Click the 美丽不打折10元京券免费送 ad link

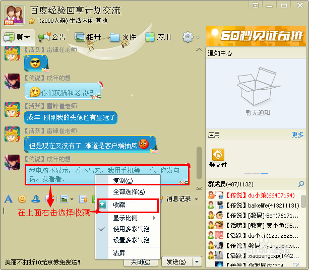[42, 262]
